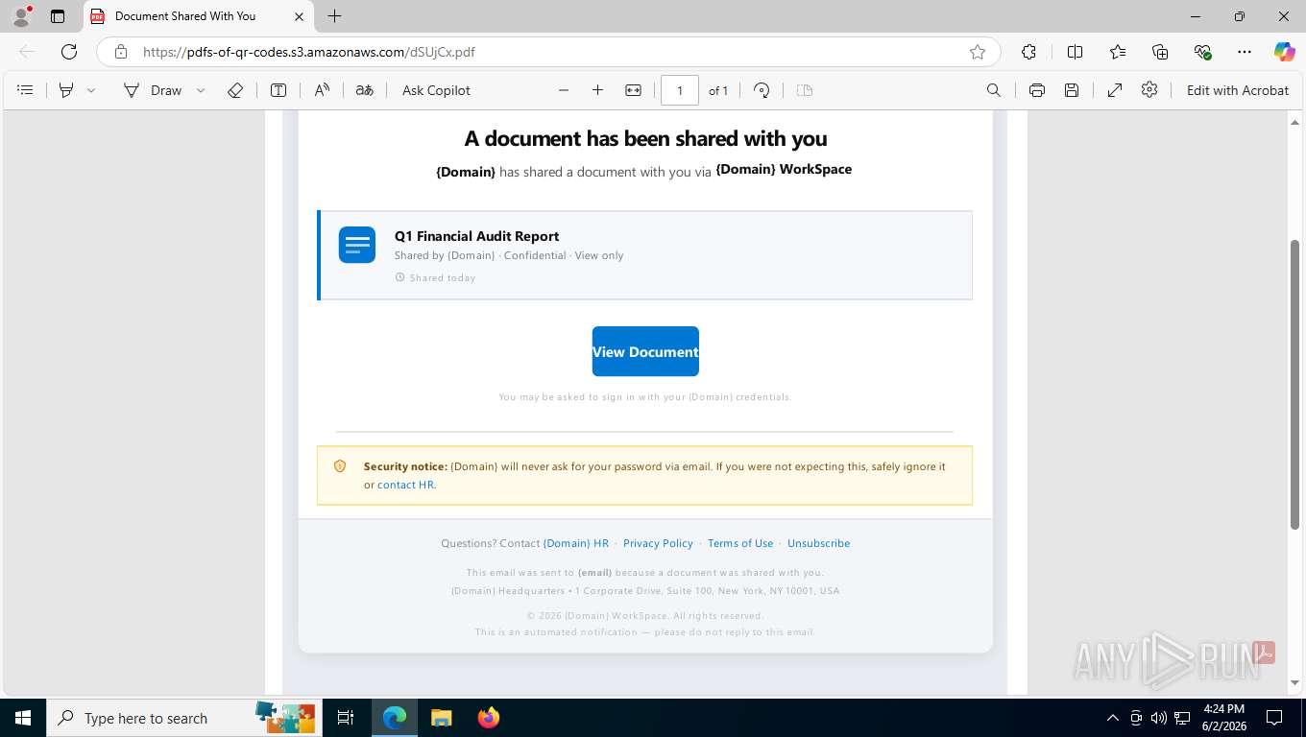Viewport: 1306px width, 737px height.
Task: Open tab actions menu
Action: 58,16
